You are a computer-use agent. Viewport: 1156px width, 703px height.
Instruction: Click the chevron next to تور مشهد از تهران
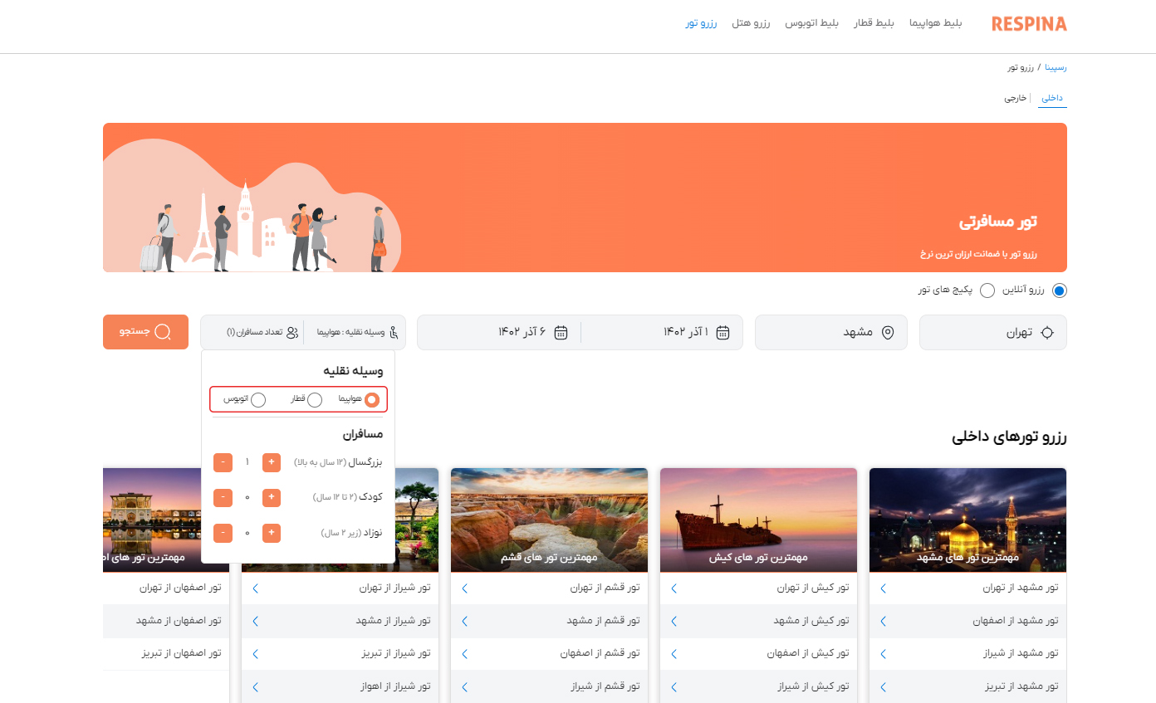pos(883,588)
